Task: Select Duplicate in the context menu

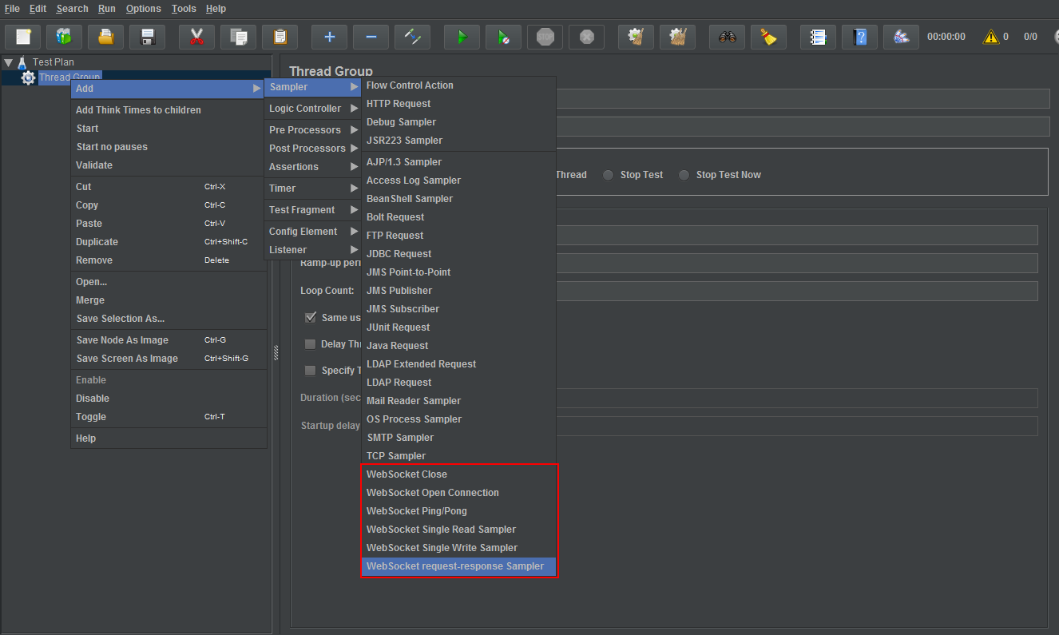Action: click(x=169, y=242)
